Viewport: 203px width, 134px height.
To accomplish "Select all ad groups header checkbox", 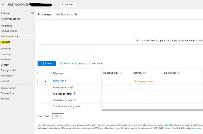I will [x=39, y=73].
